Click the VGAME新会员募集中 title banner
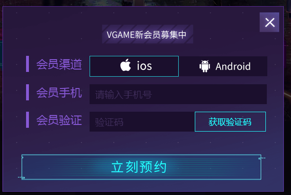This screenshot has width=291, height=195. click(x=147, y=34)
